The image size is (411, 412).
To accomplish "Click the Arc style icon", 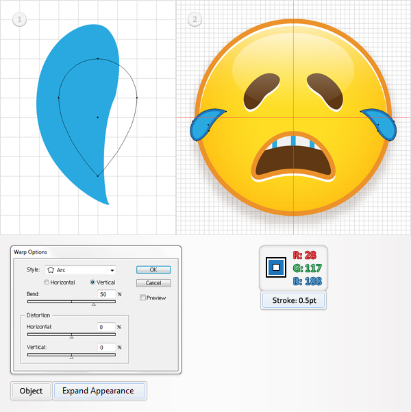I will coord(51,270).
